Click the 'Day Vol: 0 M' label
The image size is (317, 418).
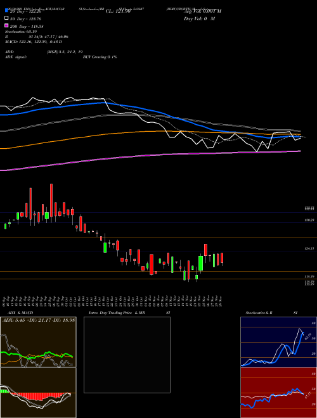click(199, 19)
